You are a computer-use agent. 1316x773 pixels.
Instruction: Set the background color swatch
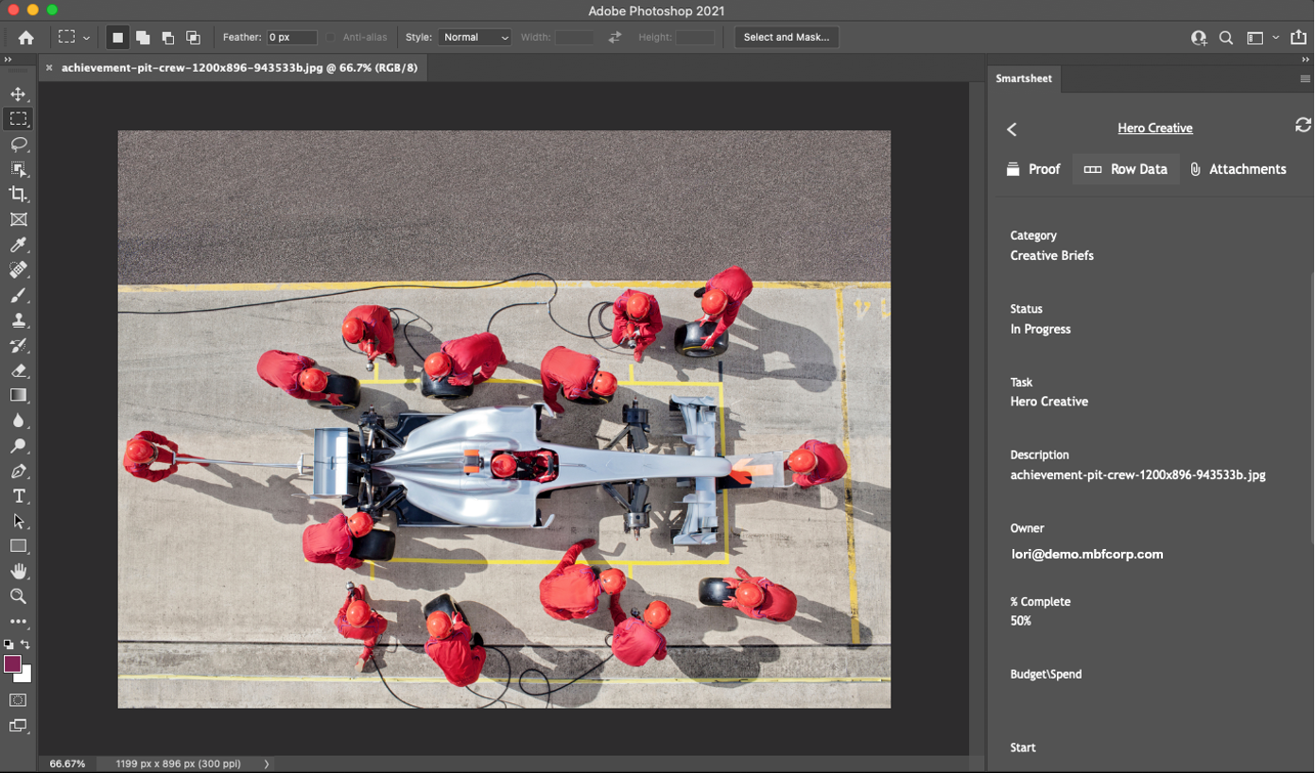click(x=26, y=677)
